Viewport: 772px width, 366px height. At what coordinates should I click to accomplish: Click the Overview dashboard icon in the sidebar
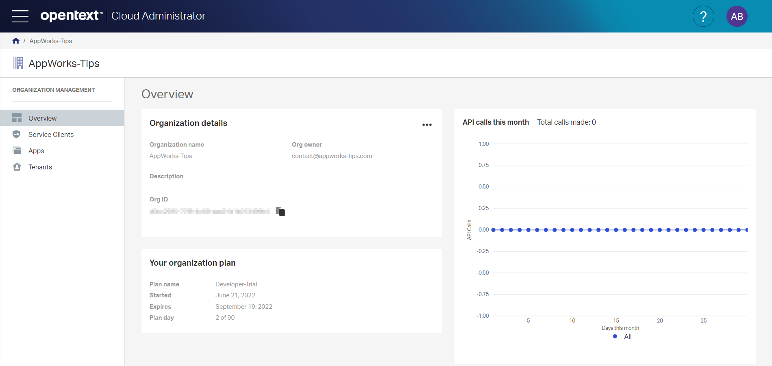17,118
